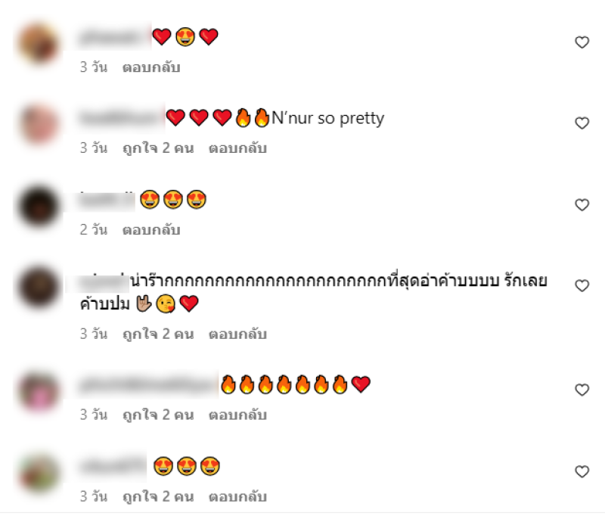
Task: Open avatar of "N'nur so pretty" commenter
Action: coord(39,124)
